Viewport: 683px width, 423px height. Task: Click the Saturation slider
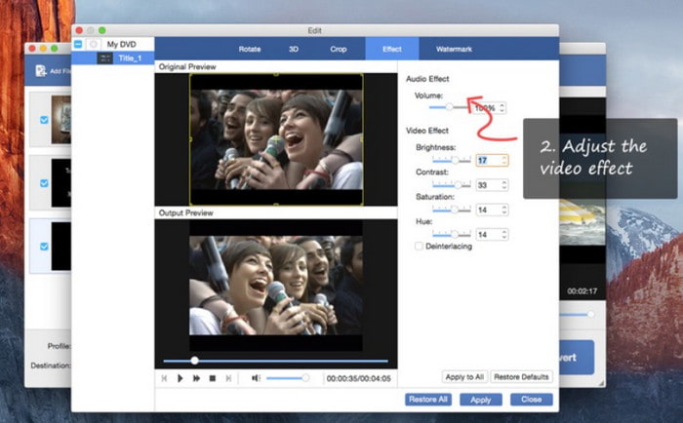(x=451, y=210)
